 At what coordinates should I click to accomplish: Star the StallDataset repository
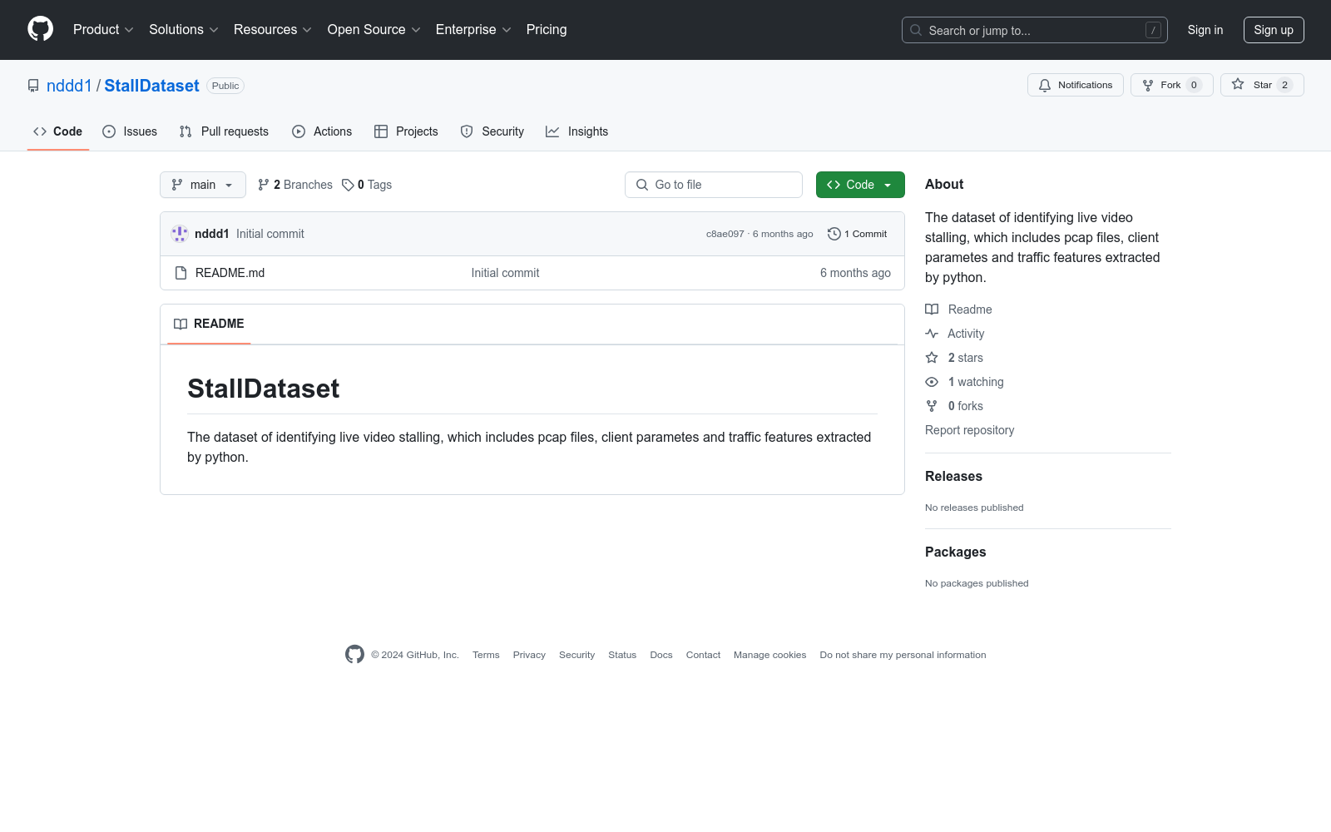pos(1261,85)
